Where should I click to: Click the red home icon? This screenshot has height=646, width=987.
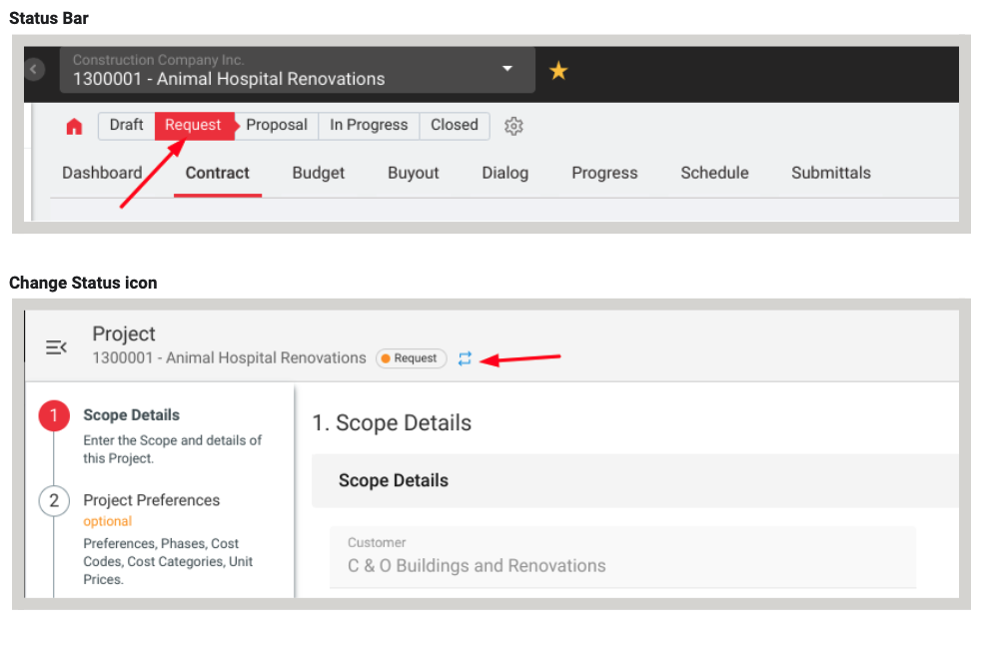pos(74,127)
